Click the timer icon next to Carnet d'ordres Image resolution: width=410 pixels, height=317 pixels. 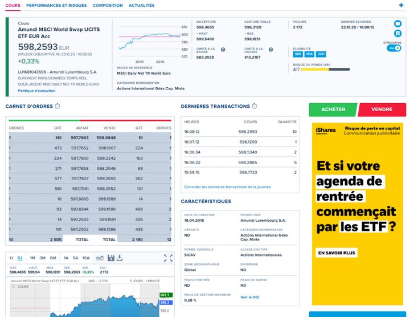click(58, 107)
